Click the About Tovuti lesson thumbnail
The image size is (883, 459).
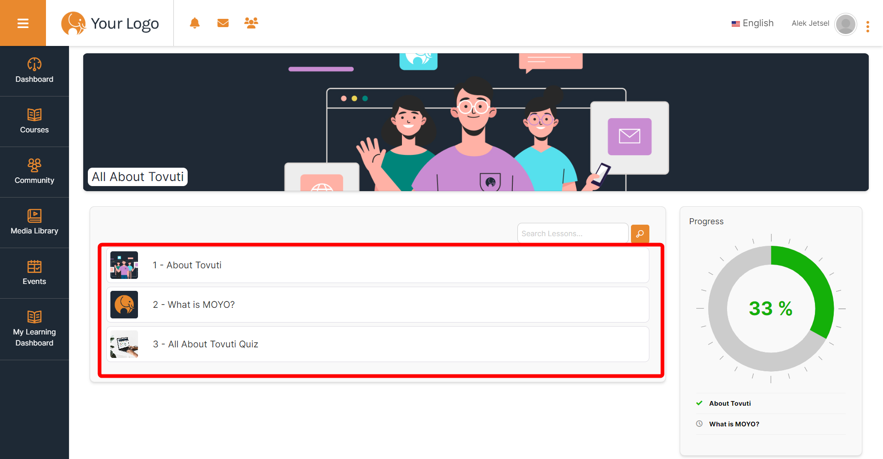(x=124, y=265)
